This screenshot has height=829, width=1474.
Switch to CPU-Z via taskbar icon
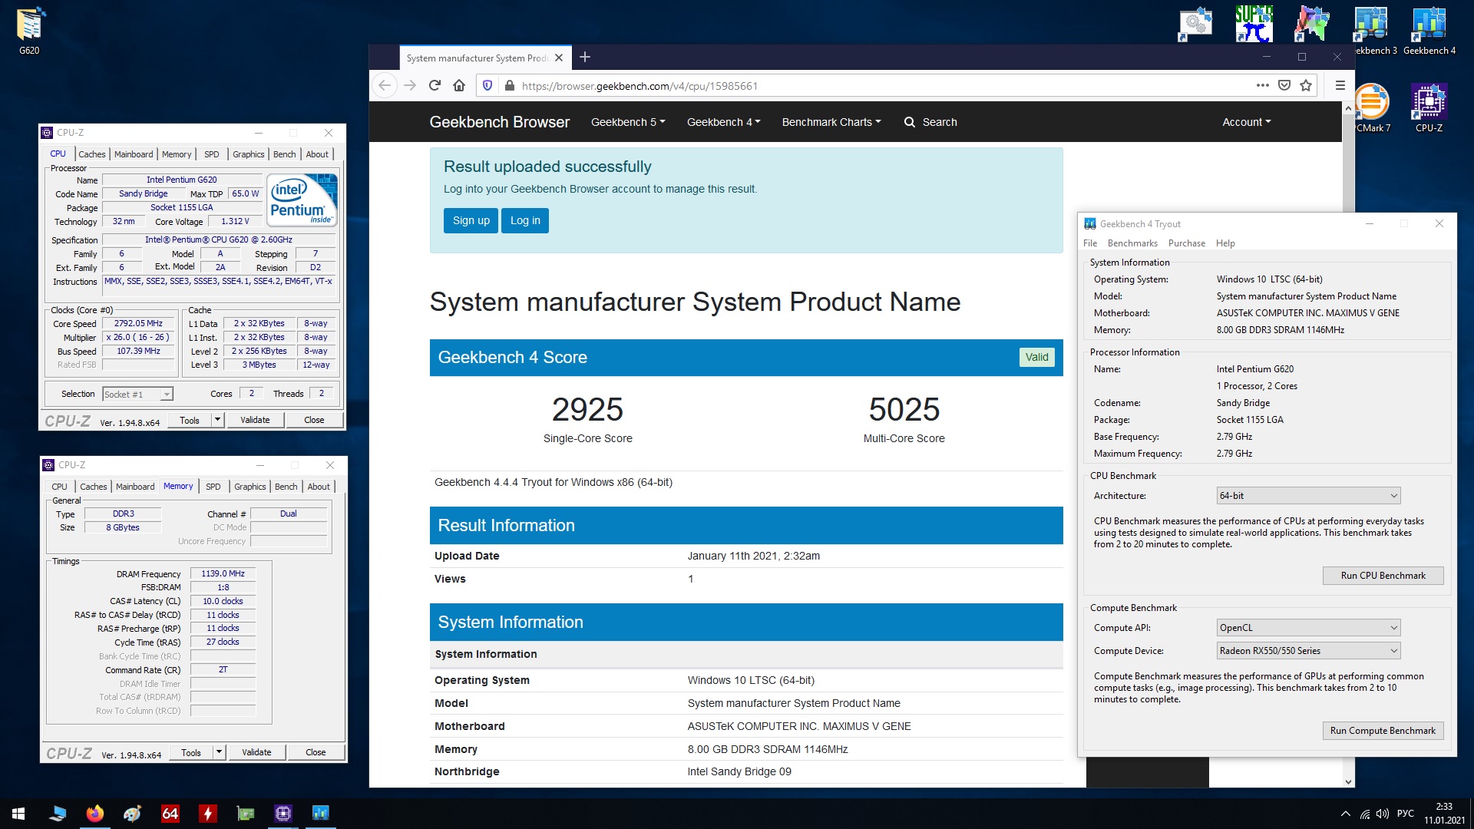(283, 814)
